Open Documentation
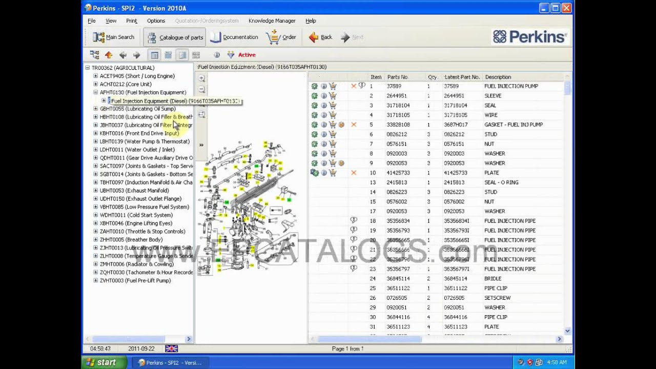656x369 pixels. pyautogui.click(x=234, y=37)
